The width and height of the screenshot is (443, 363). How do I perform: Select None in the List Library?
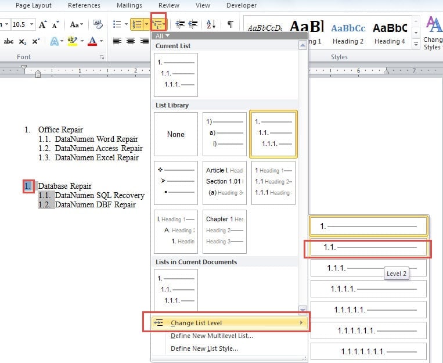pyautogui.click(x=176, y=134)
